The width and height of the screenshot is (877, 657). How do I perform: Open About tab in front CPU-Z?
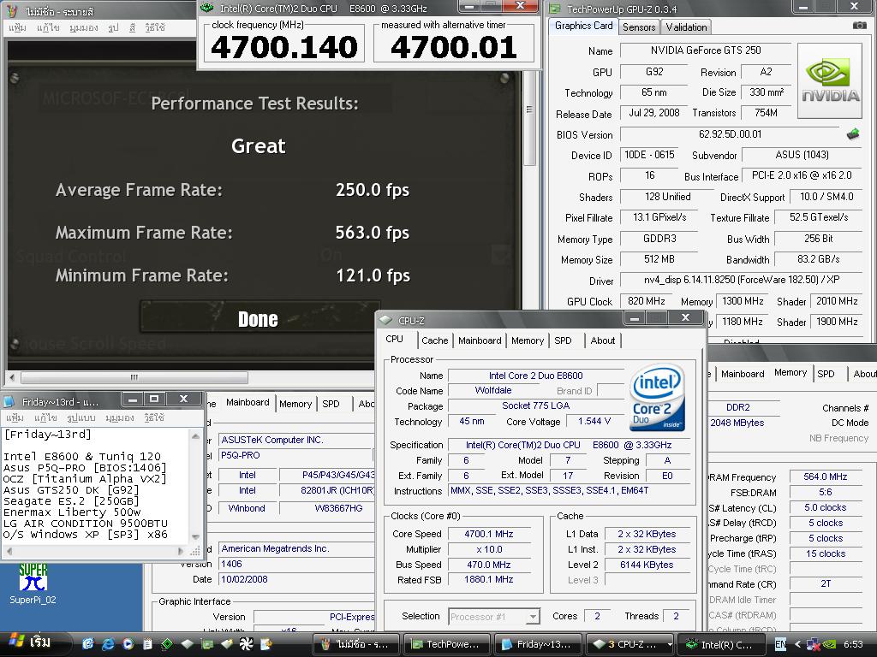click(x=602, y=340)
